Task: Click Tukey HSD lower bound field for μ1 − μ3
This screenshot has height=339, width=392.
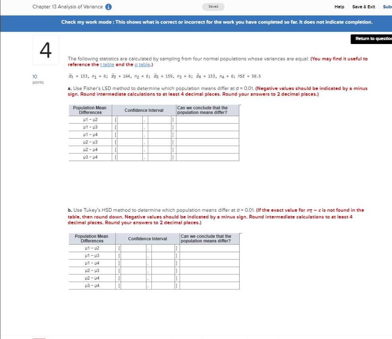Action: pos(133,256)
